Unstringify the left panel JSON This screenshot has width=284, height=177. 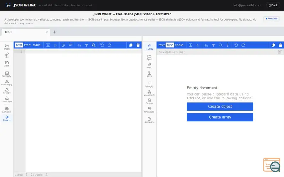7,82
